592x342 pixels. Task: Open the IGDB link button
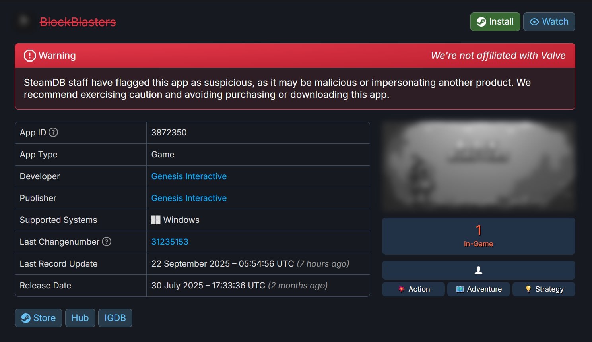coord(115,318)
